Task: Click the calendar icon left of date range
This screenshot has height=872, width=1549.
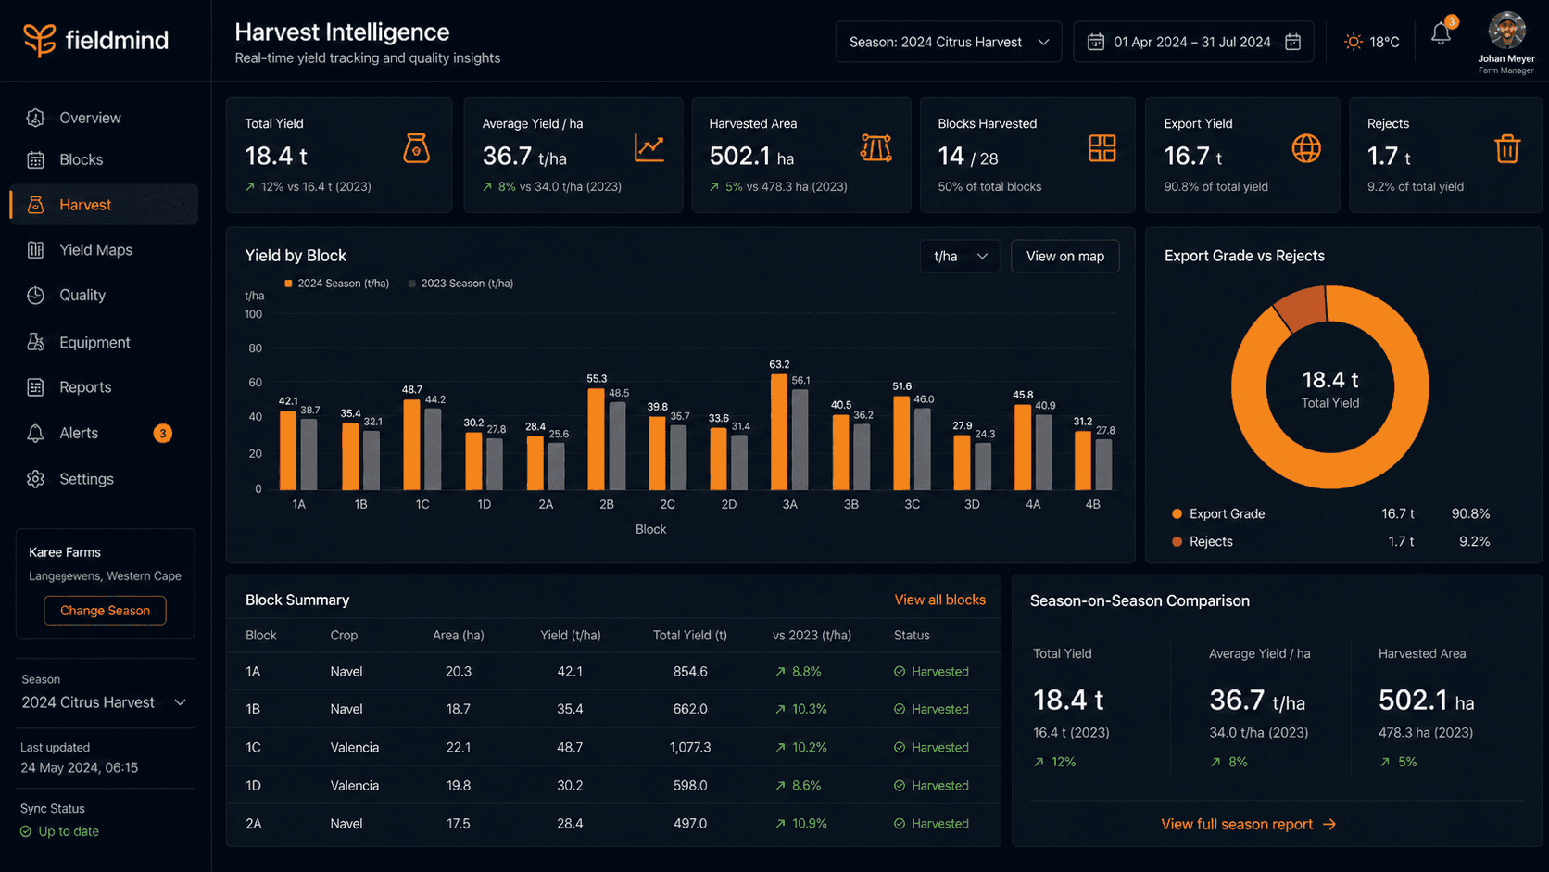Action: click(x=1095, y=42)
